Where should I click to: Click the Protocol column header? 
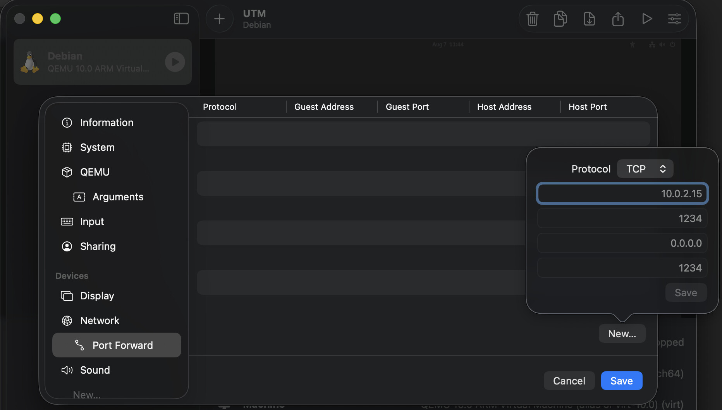(x=220, y=107)
